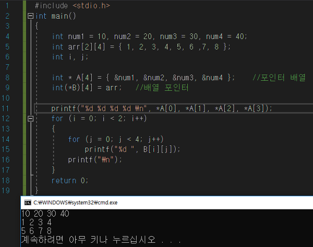Click the cmd.exe window title text

pyautogui.click(x=75, y=203)
